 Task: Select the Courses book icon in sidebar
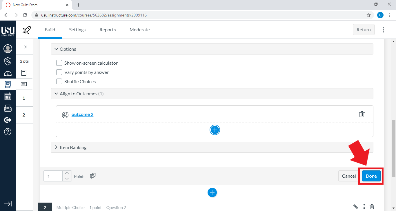click(8, 84)
